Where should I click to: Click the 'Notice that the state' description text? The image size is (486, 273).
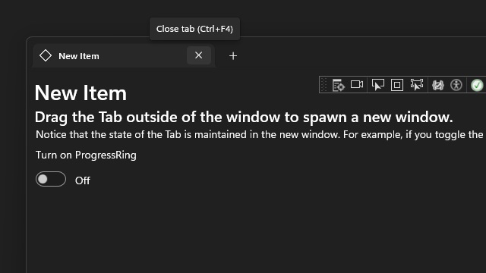click(x=260, y=135)
